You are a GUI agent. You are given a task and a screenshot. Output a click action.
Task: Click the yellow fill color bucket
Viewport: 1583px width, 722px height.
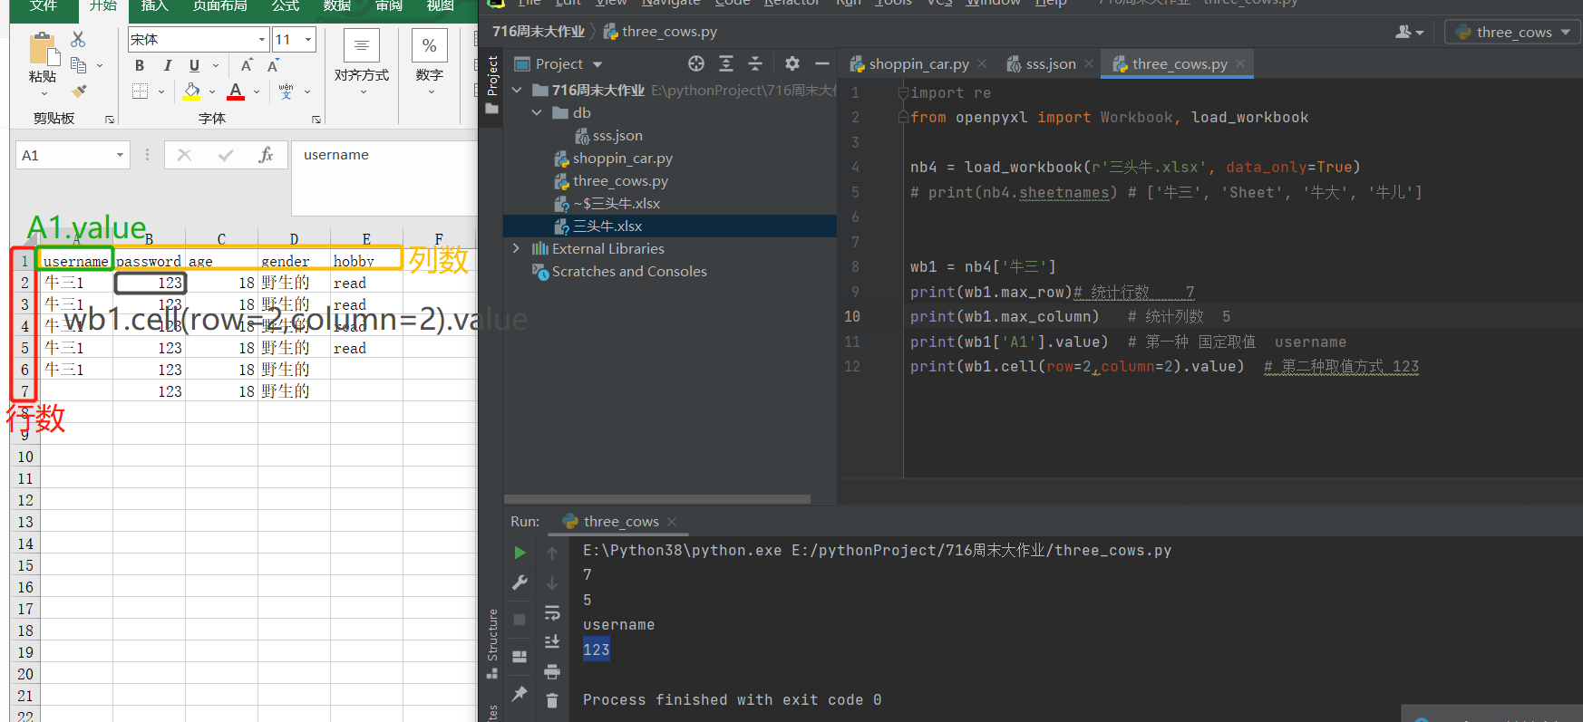pos(192,91)
